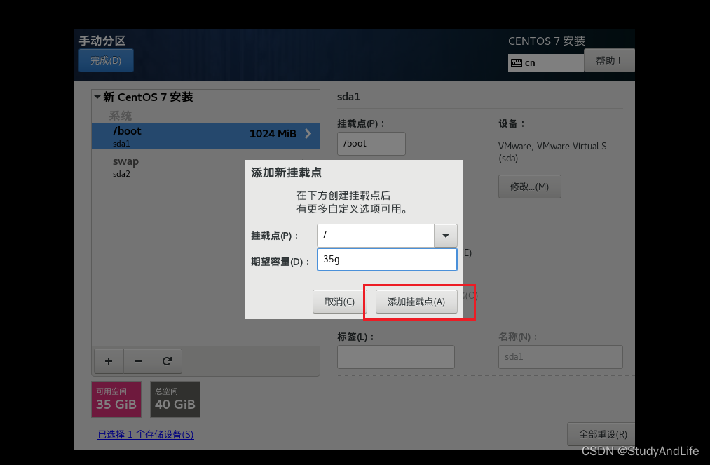Click the − icon to remove a partition

tap(138, 360)
